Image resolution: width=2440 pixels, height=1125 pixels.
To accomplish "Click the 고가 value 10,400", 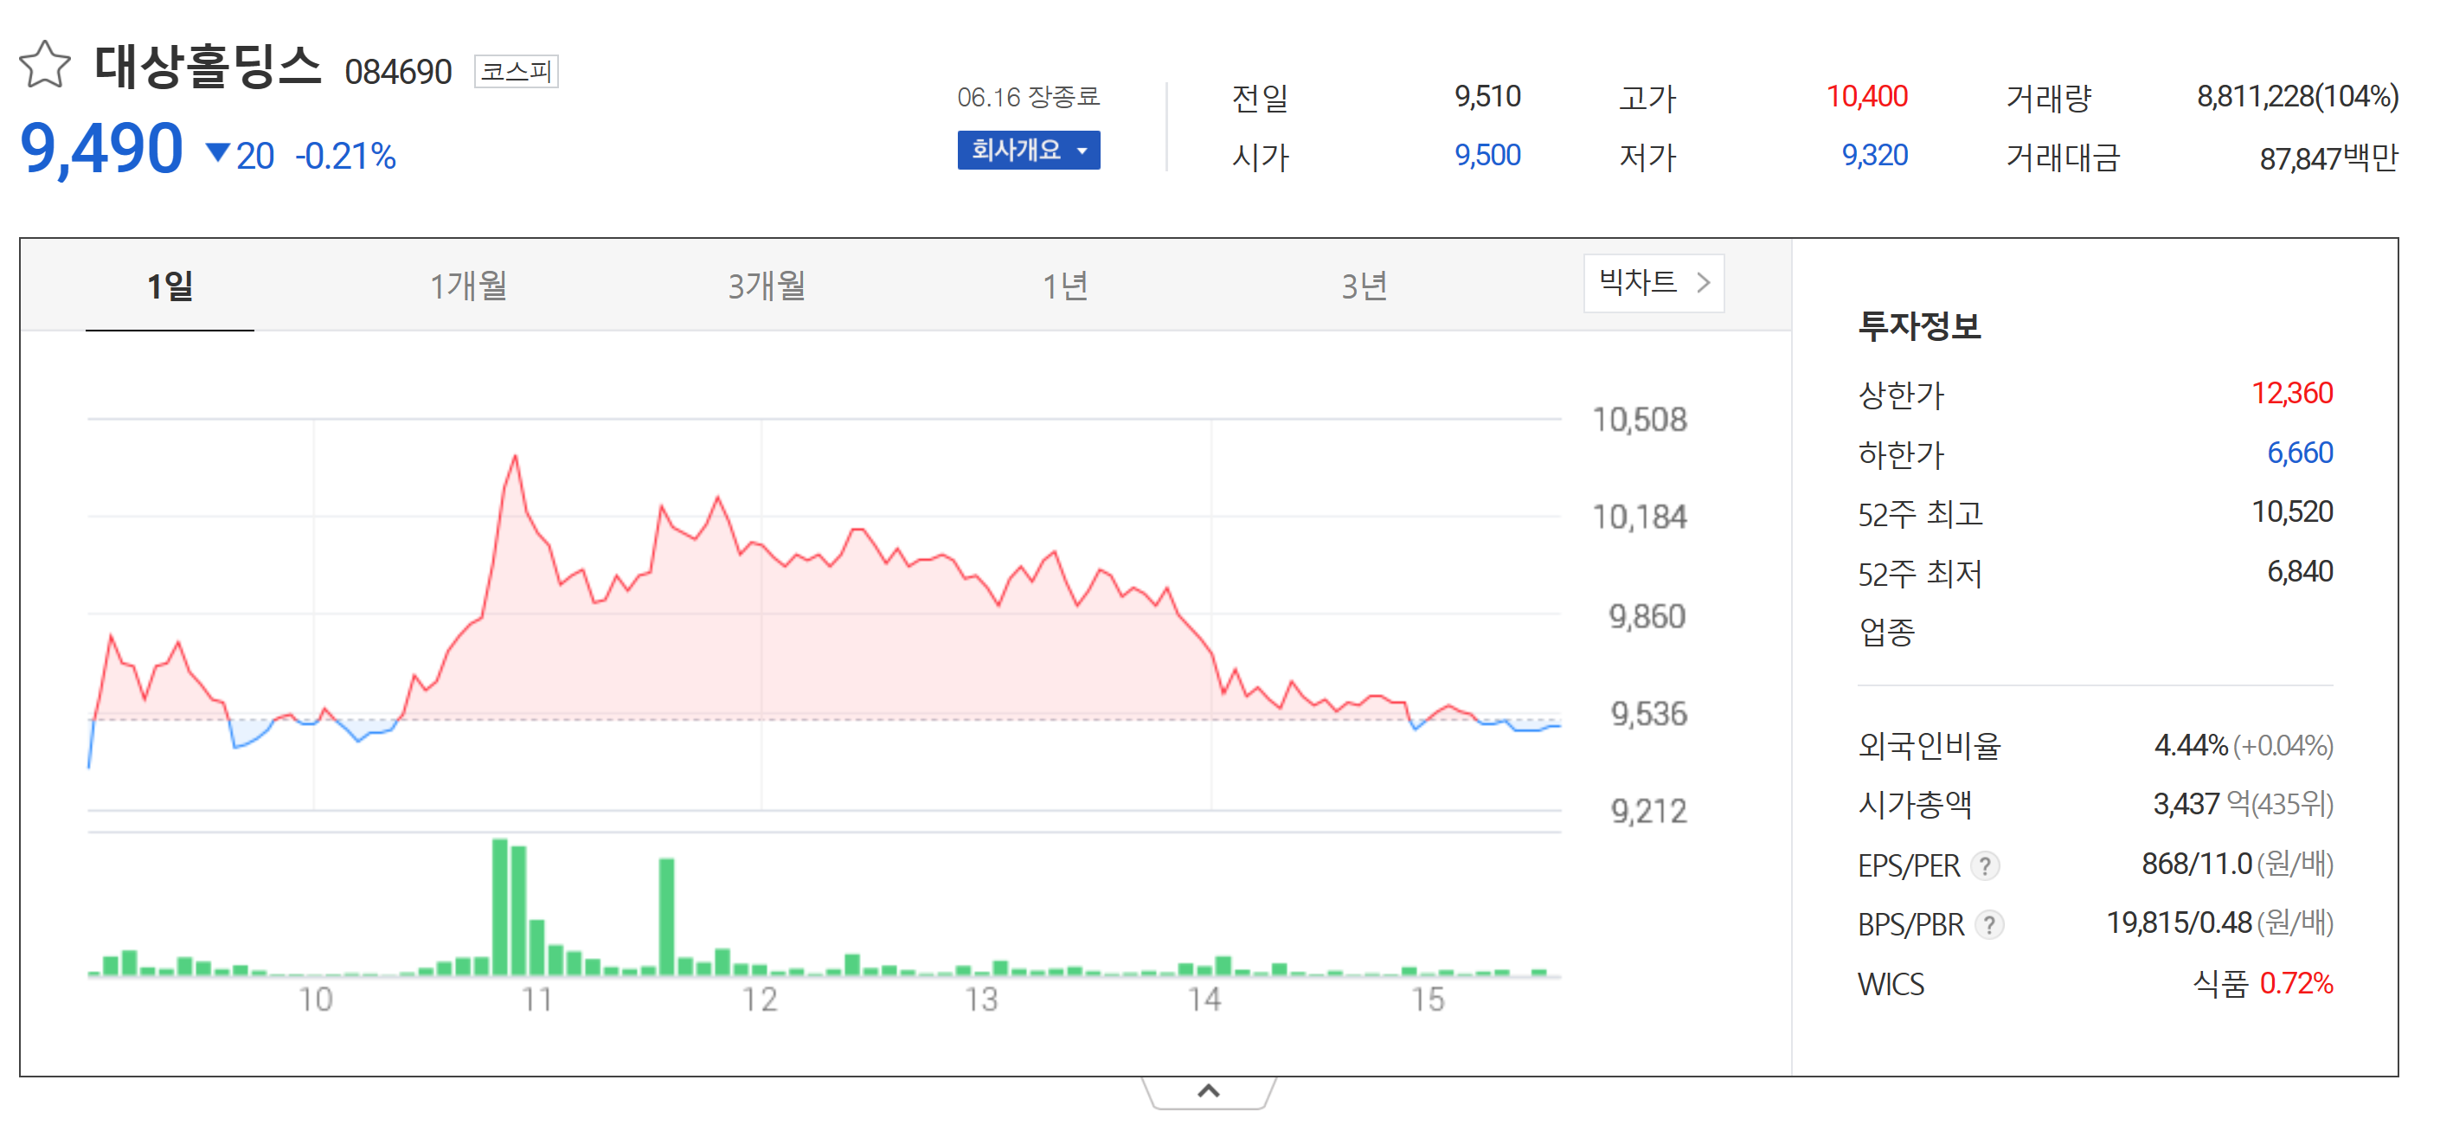I will click(x=1866, y=97).
